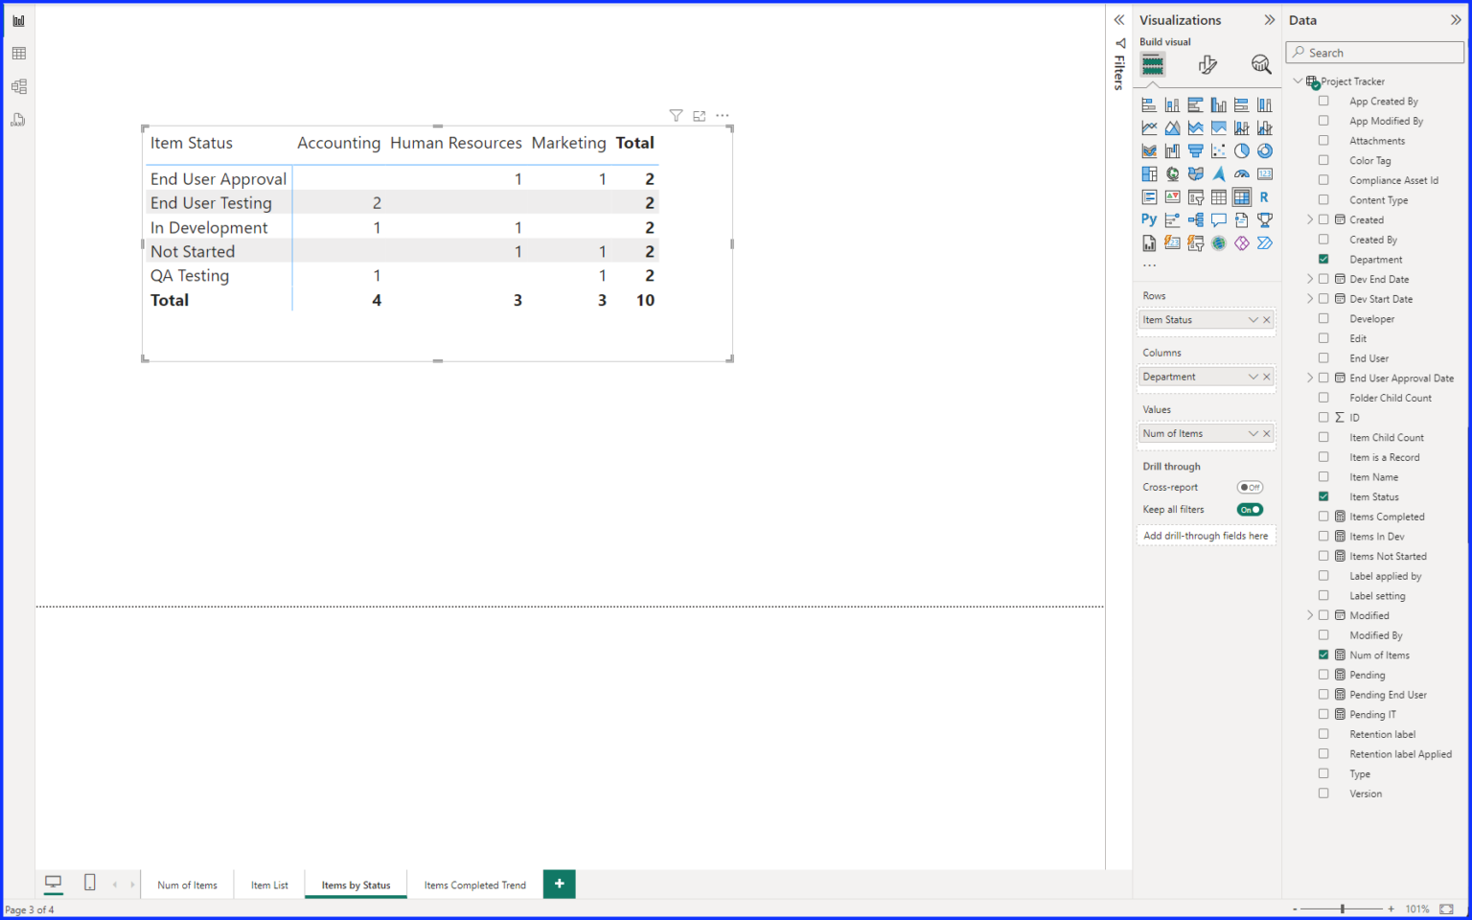Select the Python visual icon
Screen dimensions: 1472x920
point(1149,218)
